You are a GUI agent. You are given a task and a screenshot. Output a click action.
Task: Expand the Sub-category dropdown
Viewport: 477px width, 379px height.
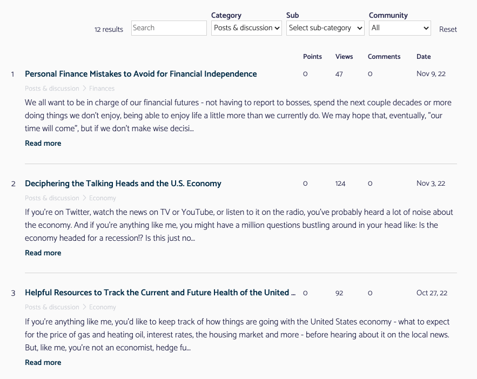pyautogui.click(x=325, y=28)
